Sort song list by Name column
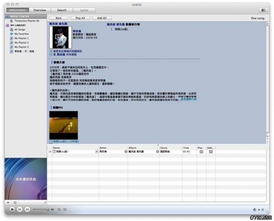Image resolution: width=274 pixels, height=221 pixels. coord(75,148)
